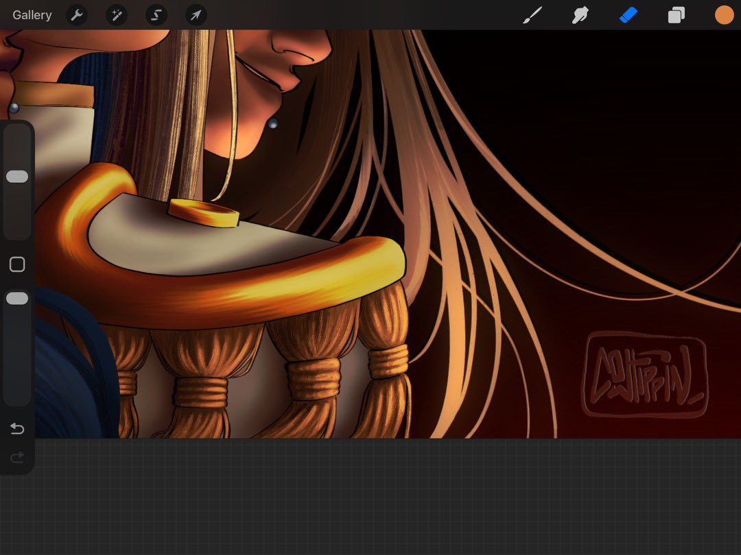Open the orange active color swatch
The image size is (741, 555).
coord(724,15)
